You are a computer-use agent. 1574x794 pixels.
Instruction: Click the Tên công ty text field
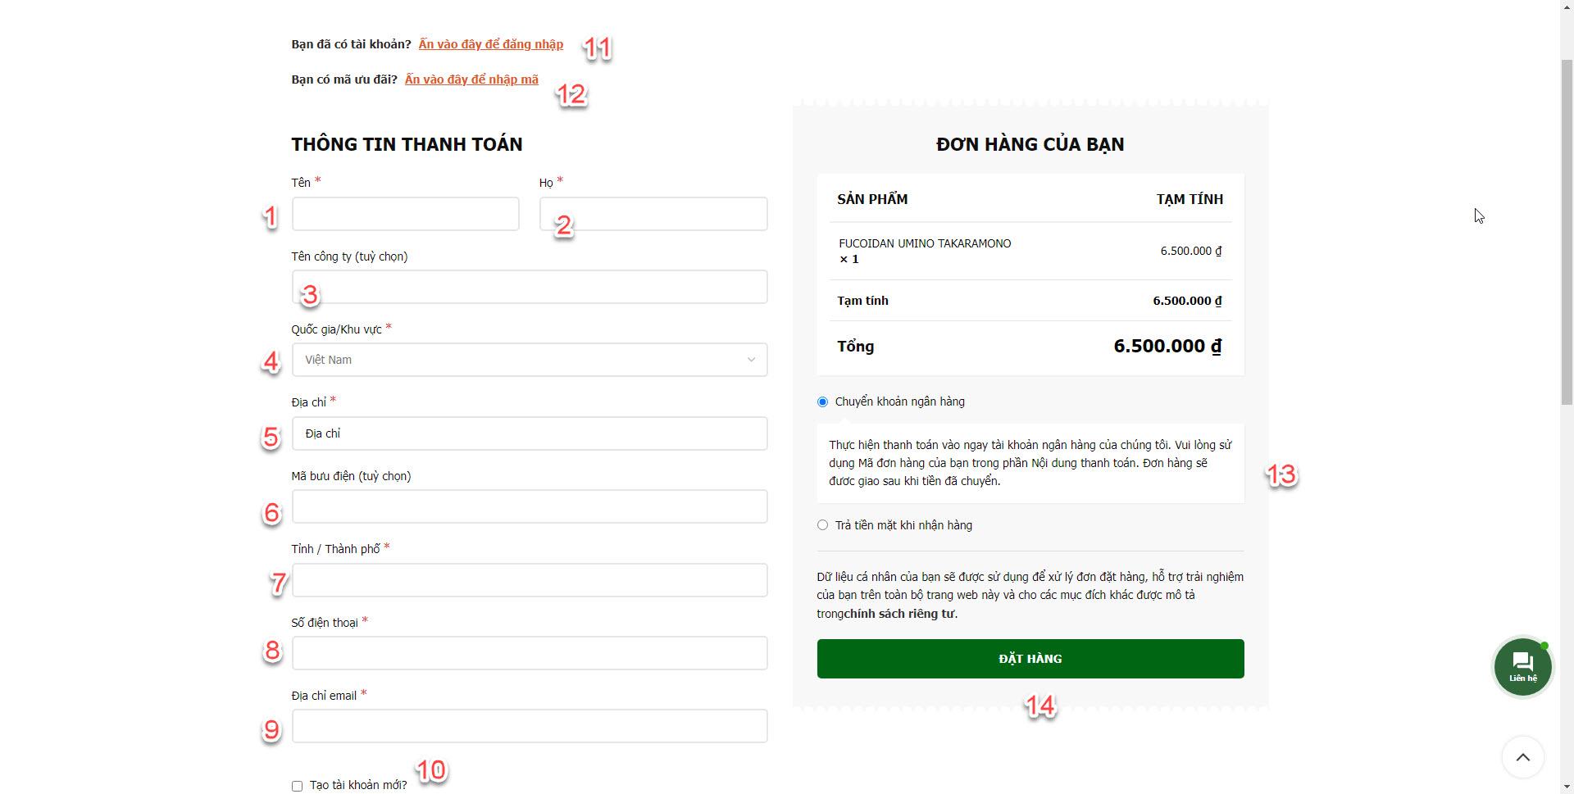tap(530, 287)
